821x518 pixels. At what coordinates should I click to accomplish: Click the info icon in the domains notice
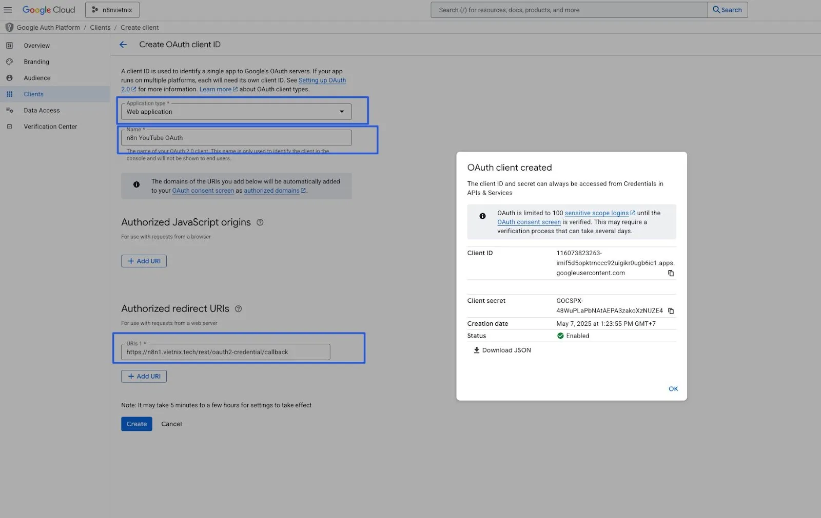(136, 184)
